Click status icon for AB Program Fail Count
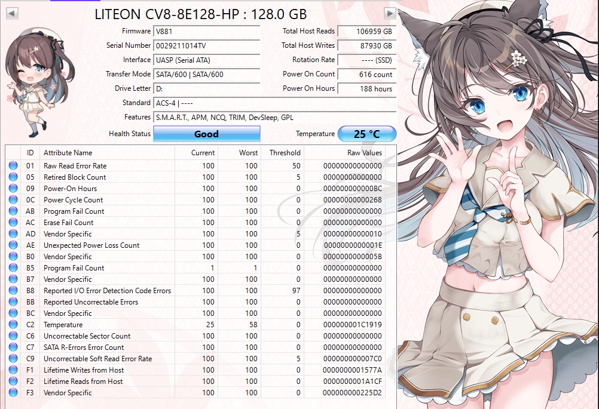This screenshot has height=409, width=599. [13, 211]
